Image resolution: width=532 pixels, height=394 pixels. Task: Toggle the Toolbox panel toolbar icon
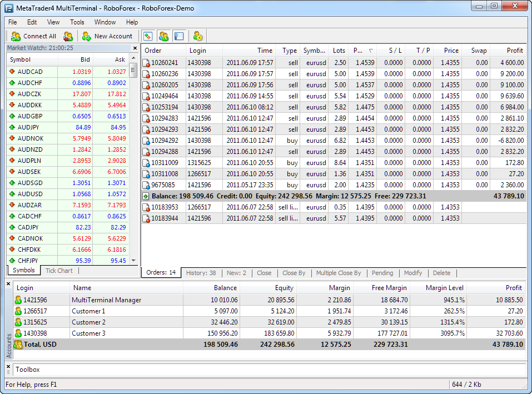coord(178,36)
